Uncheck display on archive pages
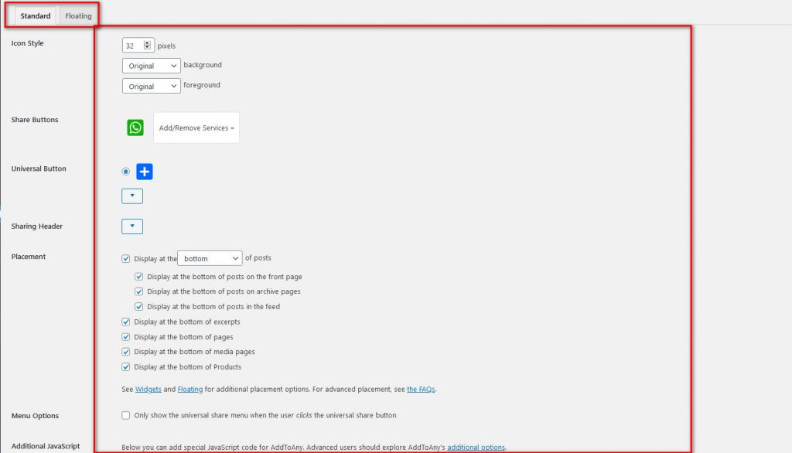The width and height of the screenshot is (792, 453). pyautogui.click(x=139, y=291)
